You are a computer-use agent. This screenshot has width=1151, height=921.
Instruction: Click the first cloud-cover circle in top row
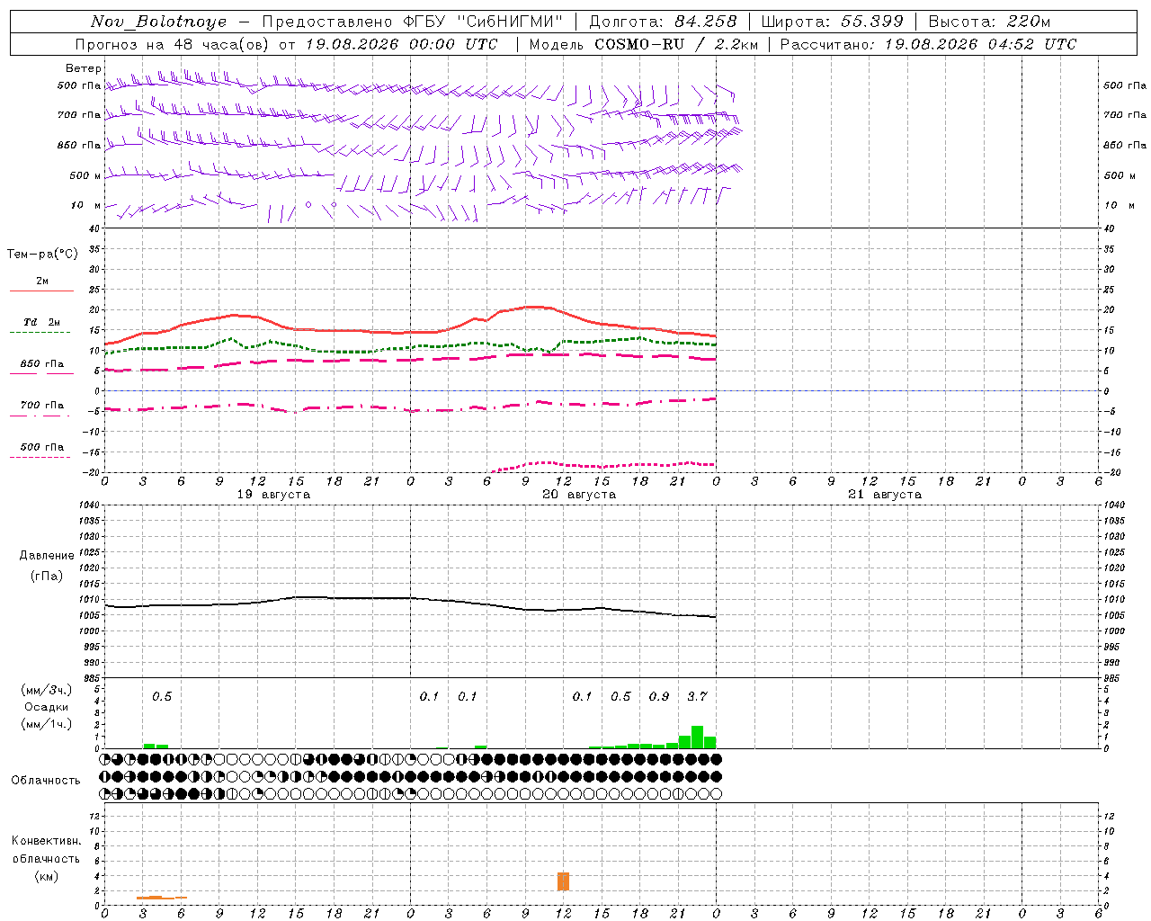coord(106,759)
